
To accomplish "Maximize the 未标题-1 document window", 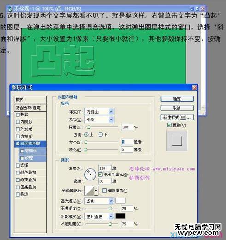I will click(197, 9).
